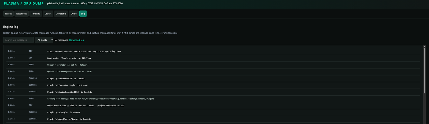Click the 69 messages count

click(x=61, y=40)
